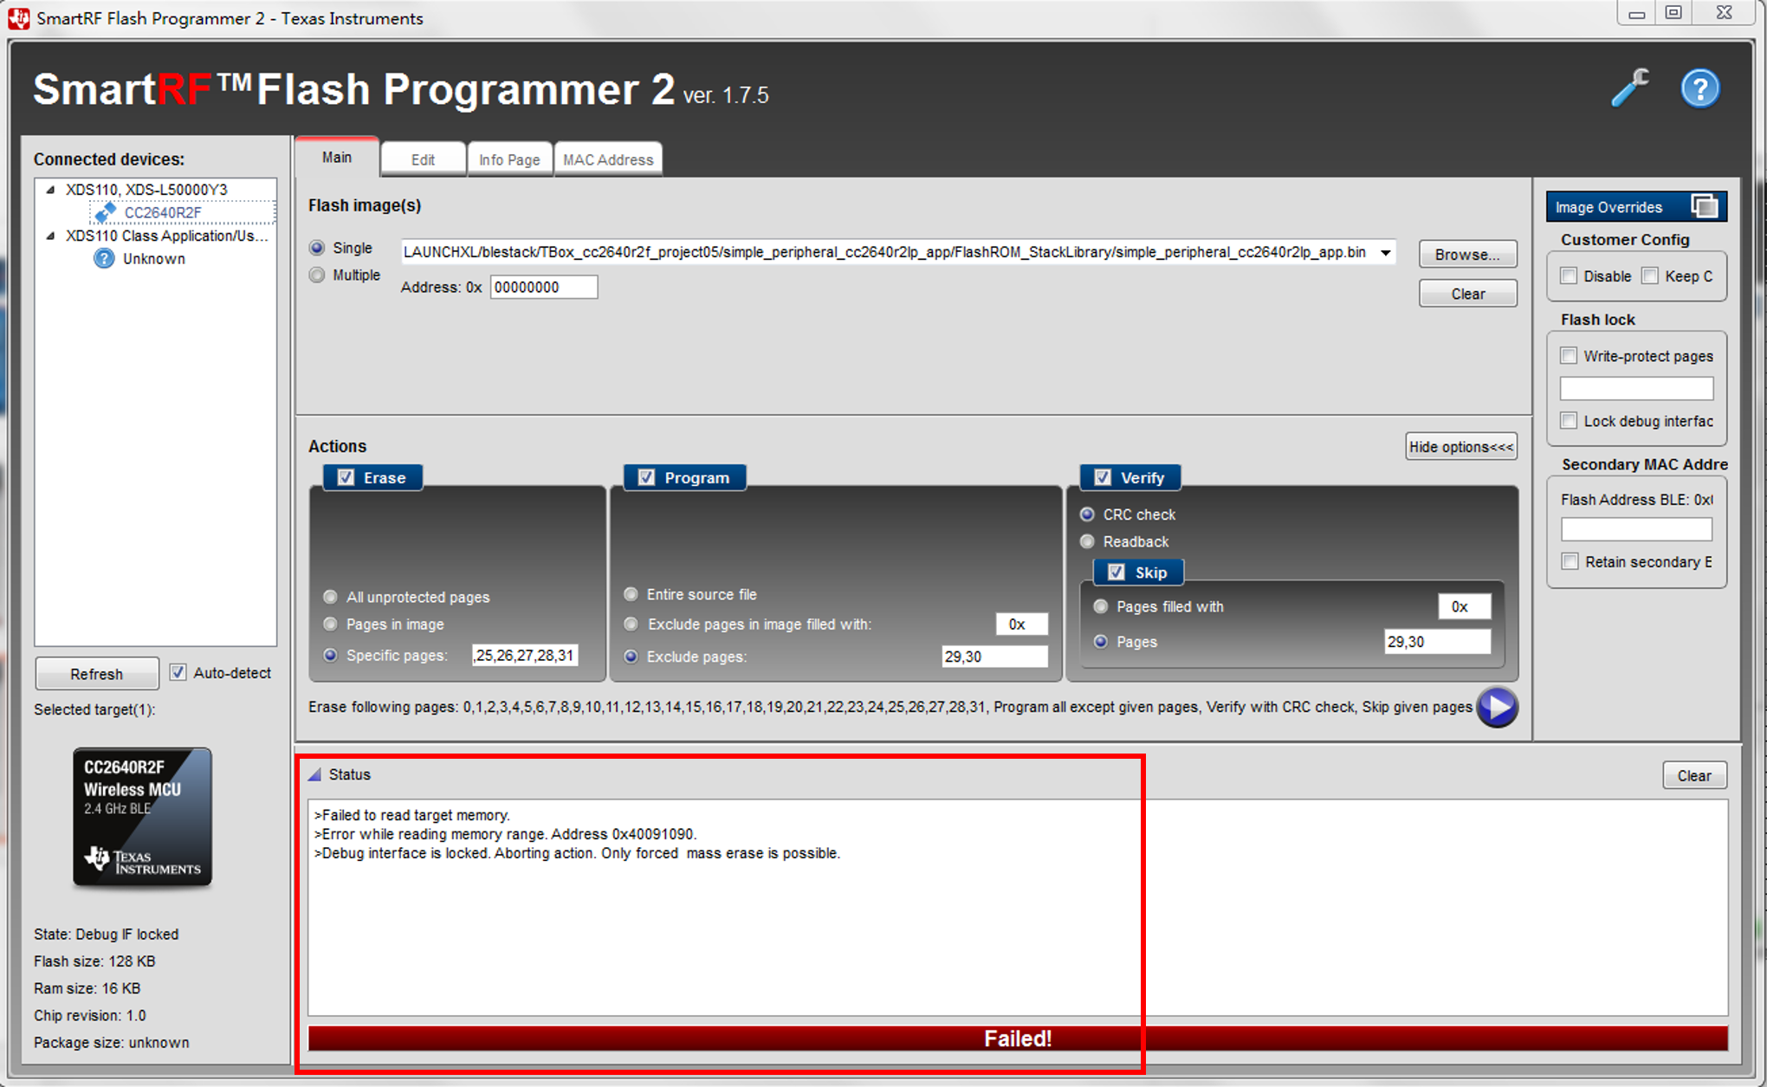
Task: Select the XDS110, XDS-L50000Y3 debugger entry
Action: [x=146, y=190]
